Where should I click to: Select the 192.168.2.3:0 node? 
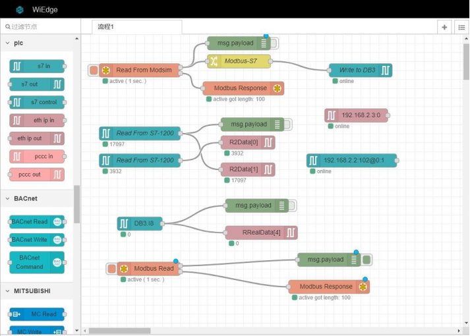[356, 115]
